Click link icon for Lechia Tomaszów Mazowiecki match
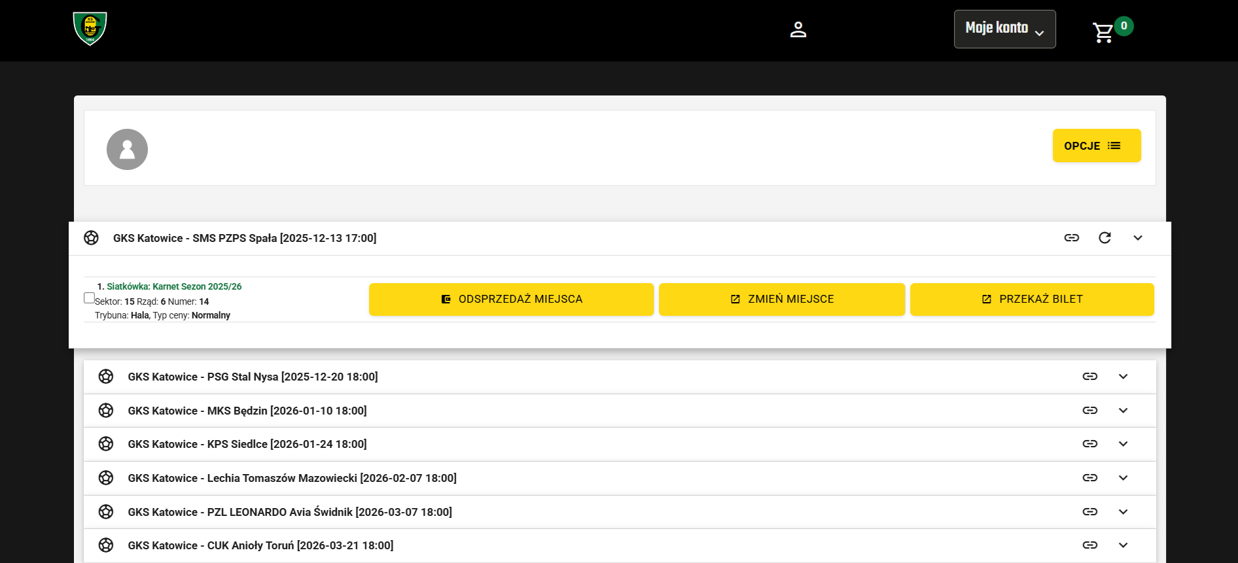This screenshot has height=563, width=1238. click(x=1089, y=478)
